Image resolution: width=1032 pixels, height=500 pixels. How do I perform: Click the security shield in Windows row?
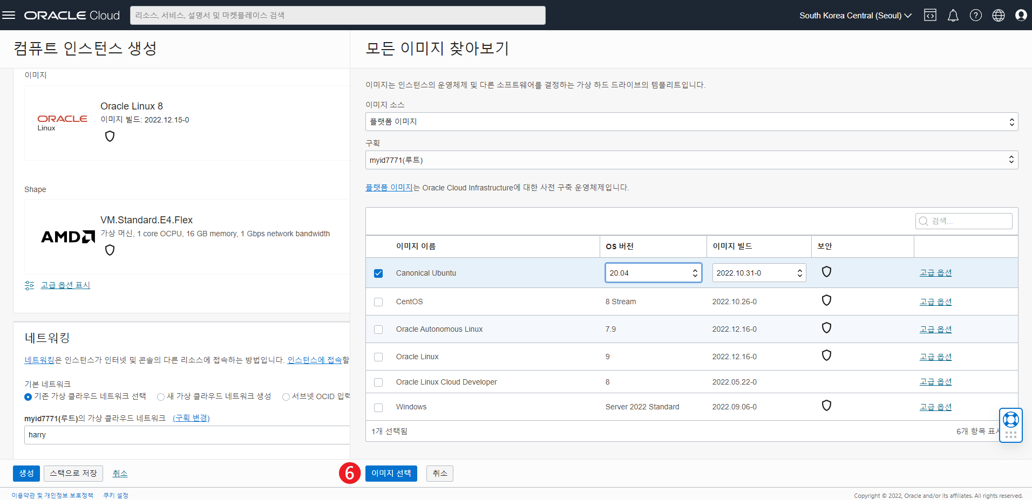(826, 405)
